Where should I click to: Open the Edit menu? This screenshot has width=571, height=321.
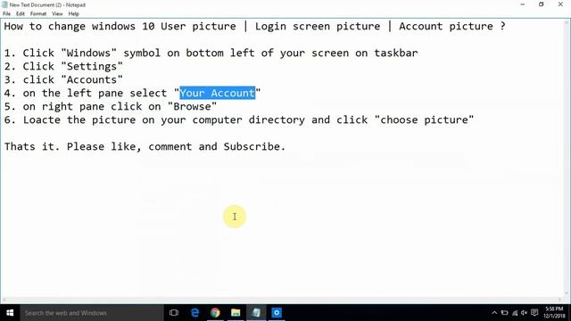(x=21, y=14)
